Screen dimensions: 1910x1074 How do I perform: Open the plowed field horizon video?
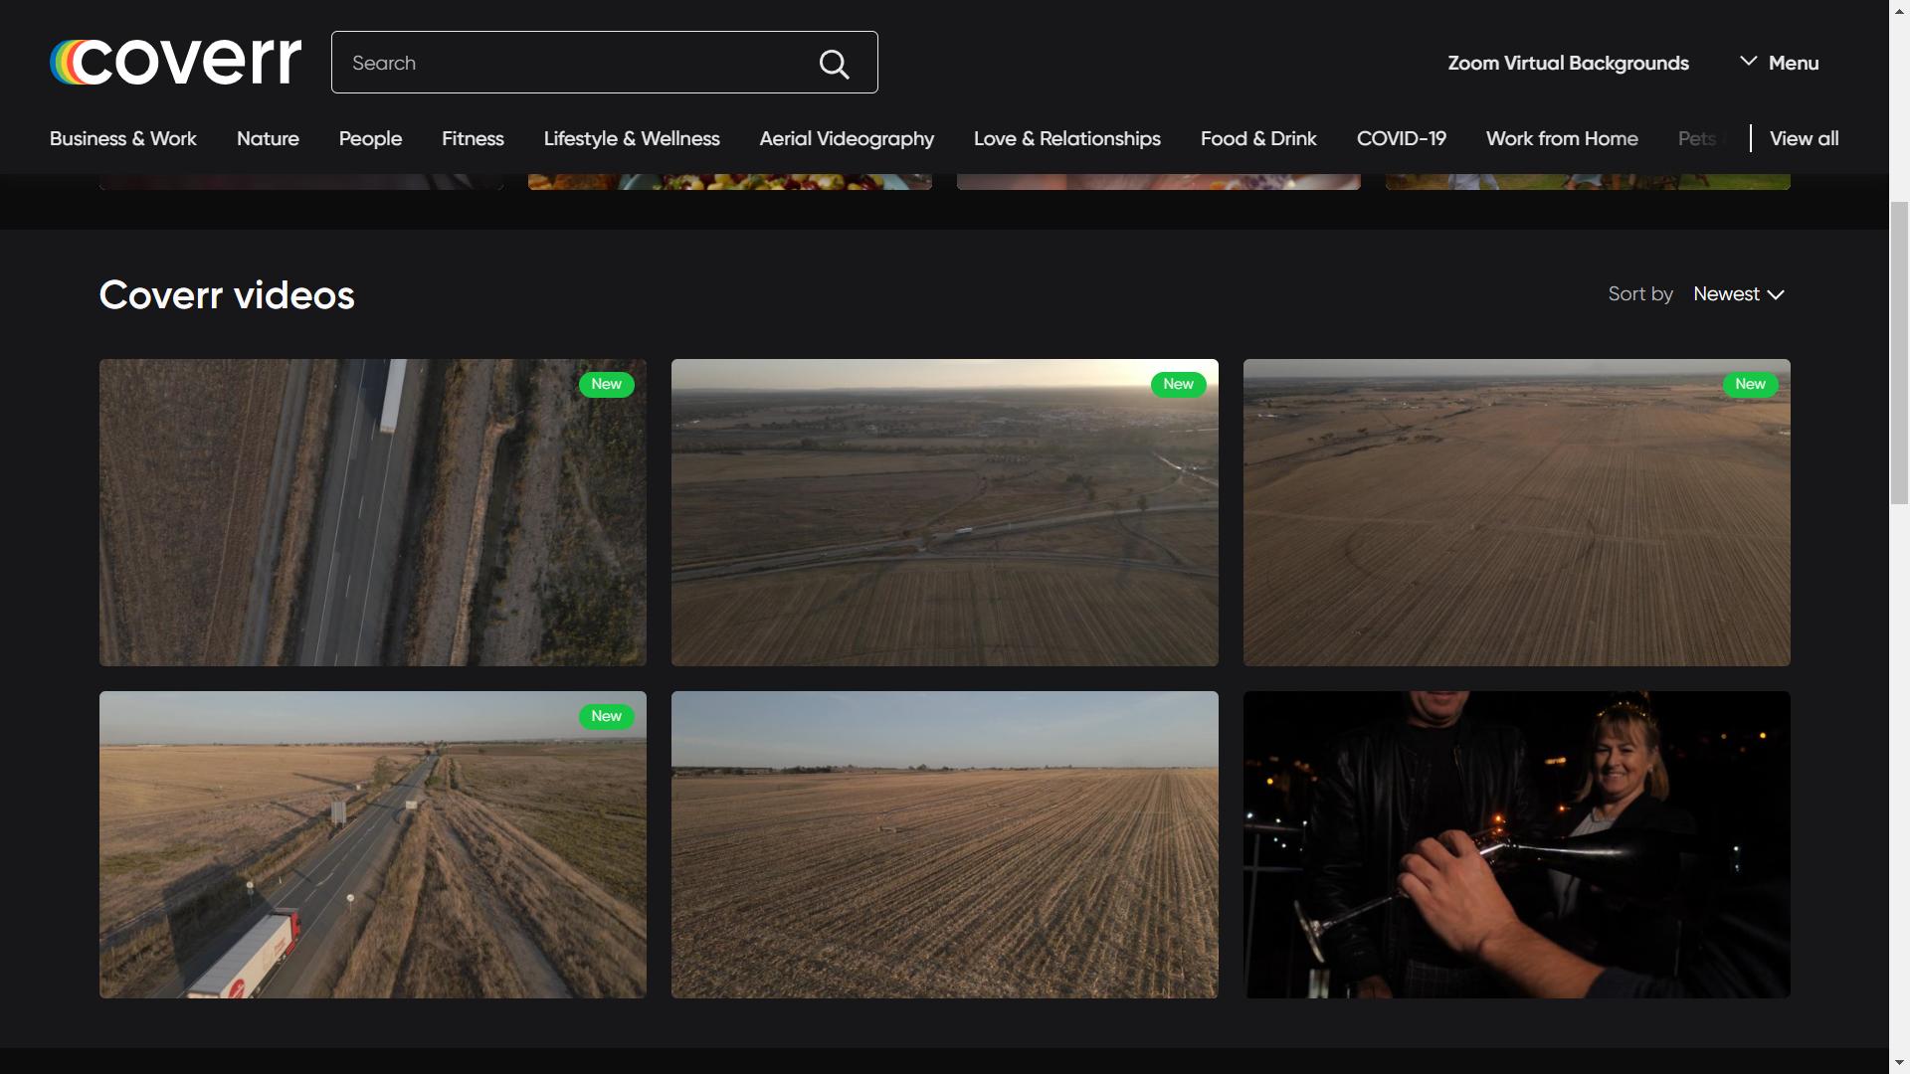944,844
